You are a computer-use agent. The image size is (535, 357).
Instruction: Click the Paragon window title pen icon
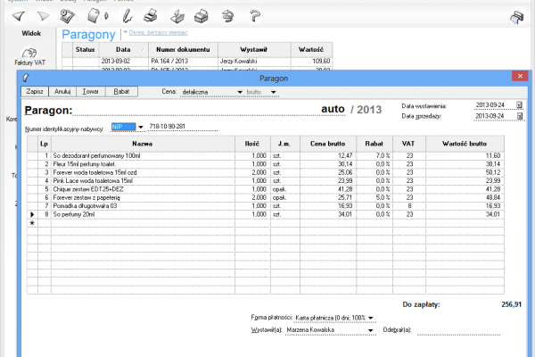27,79
